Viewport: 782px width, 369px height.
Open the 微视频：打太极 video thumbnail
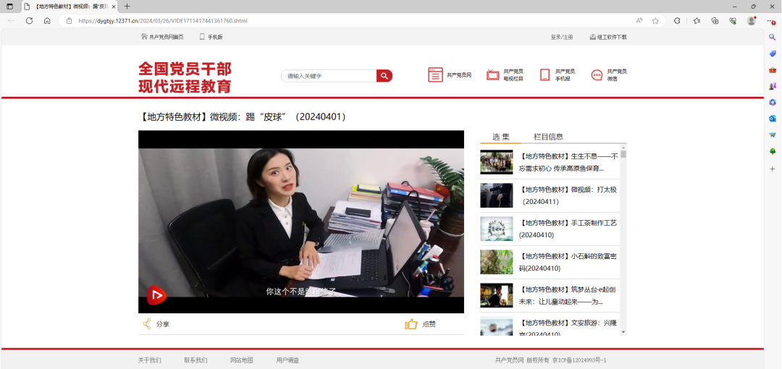tap(496, 195)
